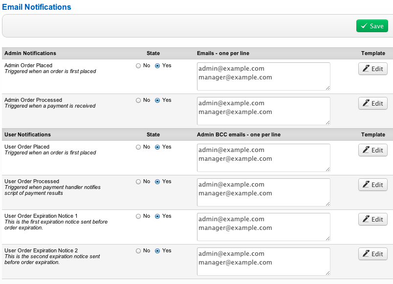393x284 pixels.
Task: Edit the Admin Order Processed template
Action: coord(372,103)
